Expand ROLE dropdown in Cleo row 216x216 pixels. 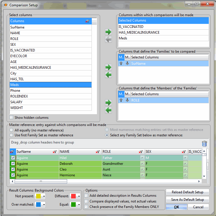(142, 169)
